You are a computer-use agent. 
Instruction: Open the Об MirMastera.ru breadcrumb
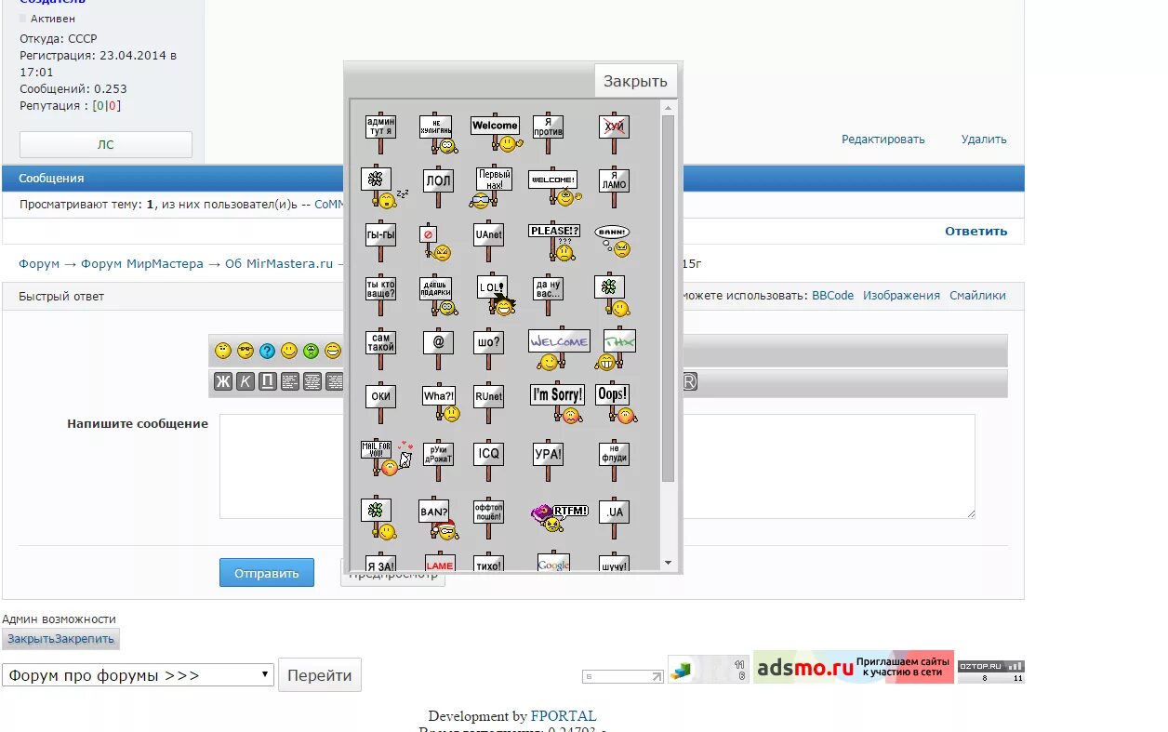pyautogui.click(x=279, y=264)
